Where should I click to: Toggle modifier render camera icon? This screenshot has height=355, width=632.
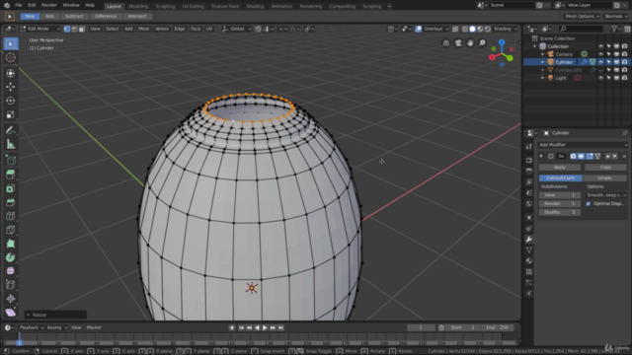[573, 156]
